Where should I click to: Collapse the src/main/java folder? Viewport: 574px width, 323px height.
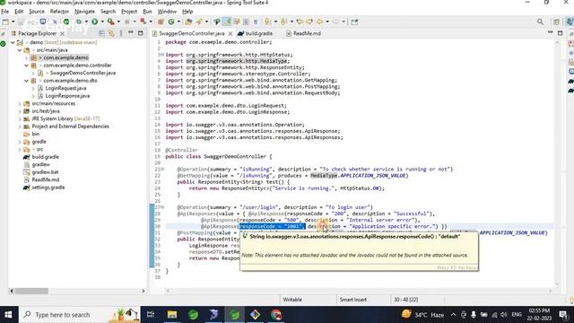(20, 50)
